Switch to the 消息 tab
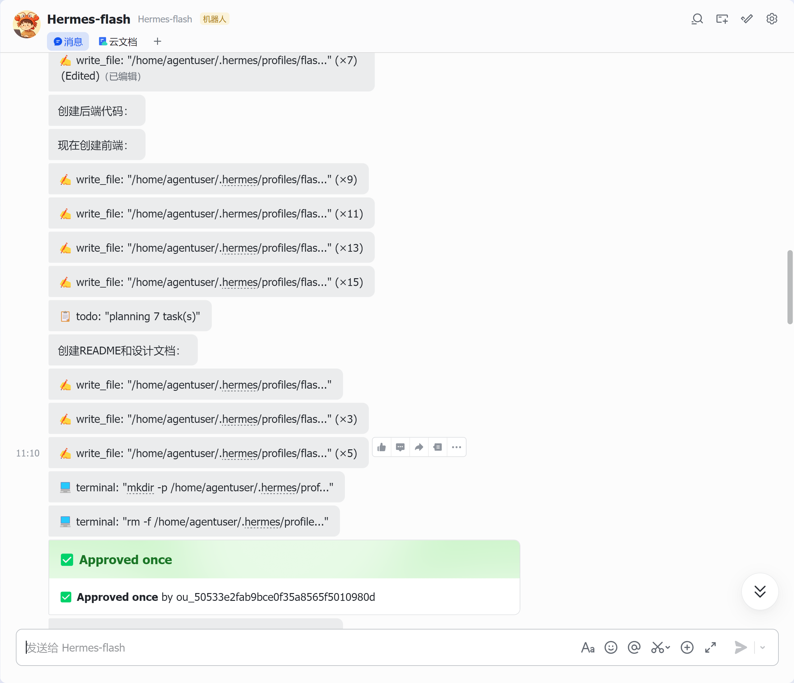The image size is (794, 683). 68,41
